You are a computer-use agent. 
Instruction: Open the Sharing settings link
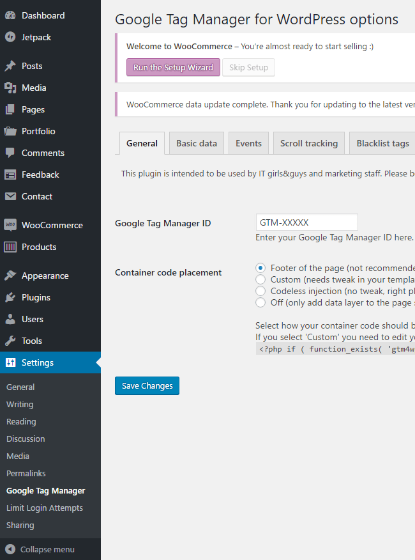click(x=20, y=525)
